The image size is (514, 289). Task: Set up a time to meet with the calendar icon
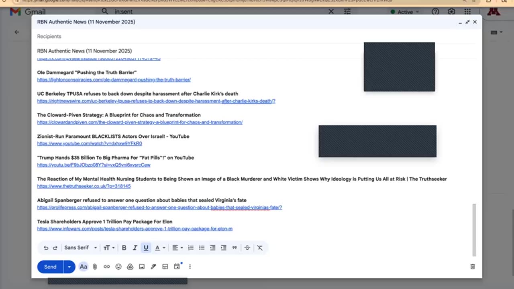pyautogui.click(x=177, y=267)
